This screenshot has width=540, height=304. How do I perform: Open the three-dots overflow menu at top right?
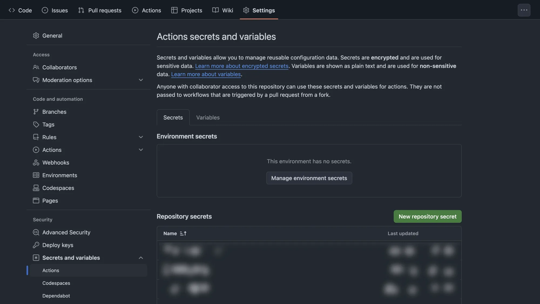(x=524, y=10)
